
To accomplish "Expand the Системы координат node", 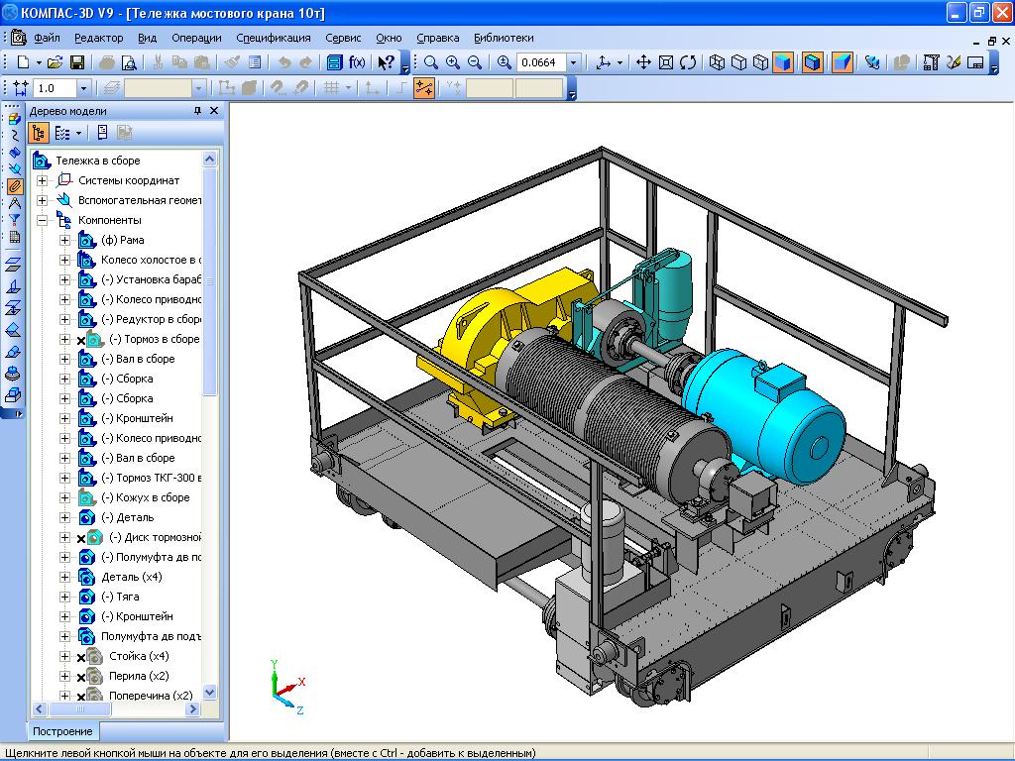I will tap(42, 180).
